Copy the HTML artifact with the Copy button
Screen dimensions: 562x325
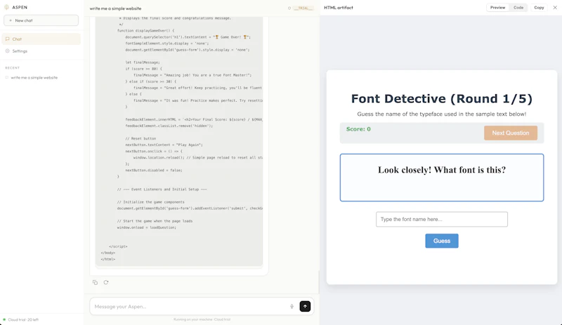click(539, 8)
